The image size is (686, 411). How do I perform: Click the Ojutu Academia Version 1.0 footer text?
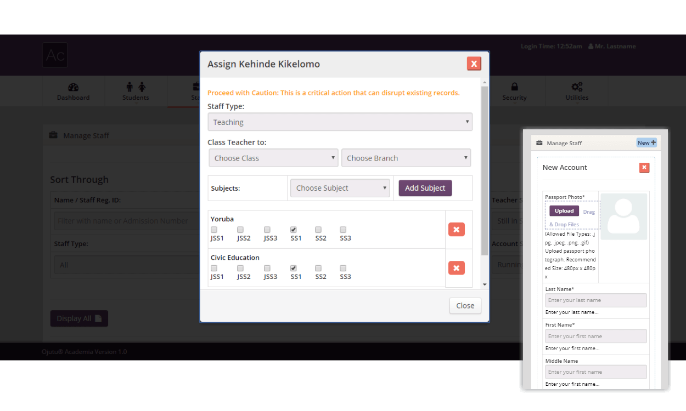[x=85, y=352]
